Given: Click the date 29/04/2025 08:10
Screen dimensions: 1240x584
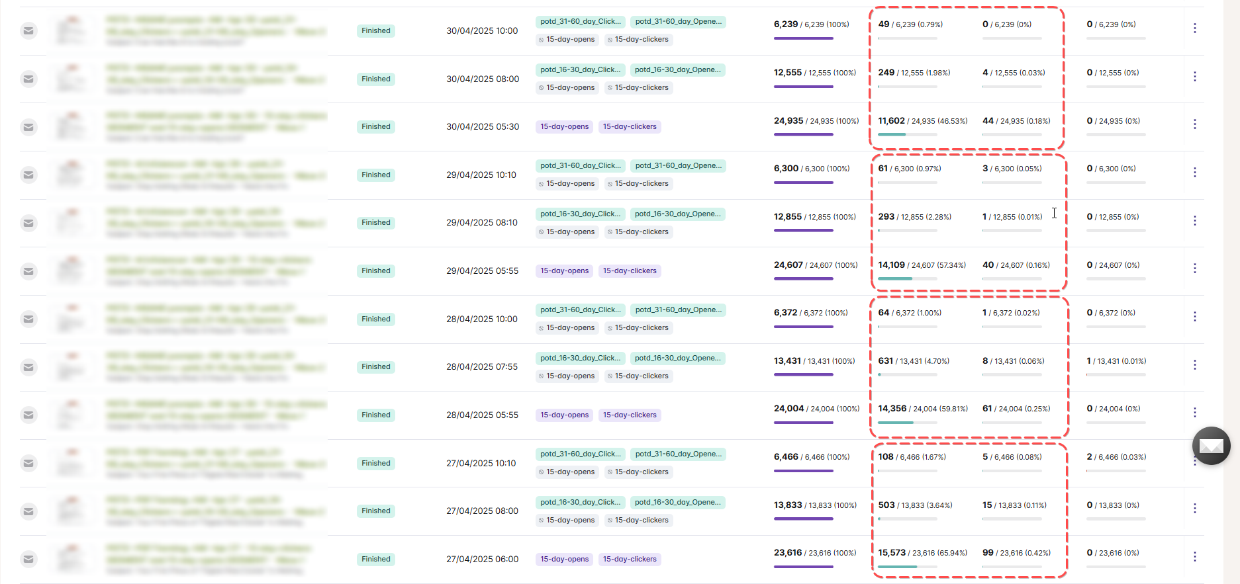Looking at the screenshot, I should [482, 223].
